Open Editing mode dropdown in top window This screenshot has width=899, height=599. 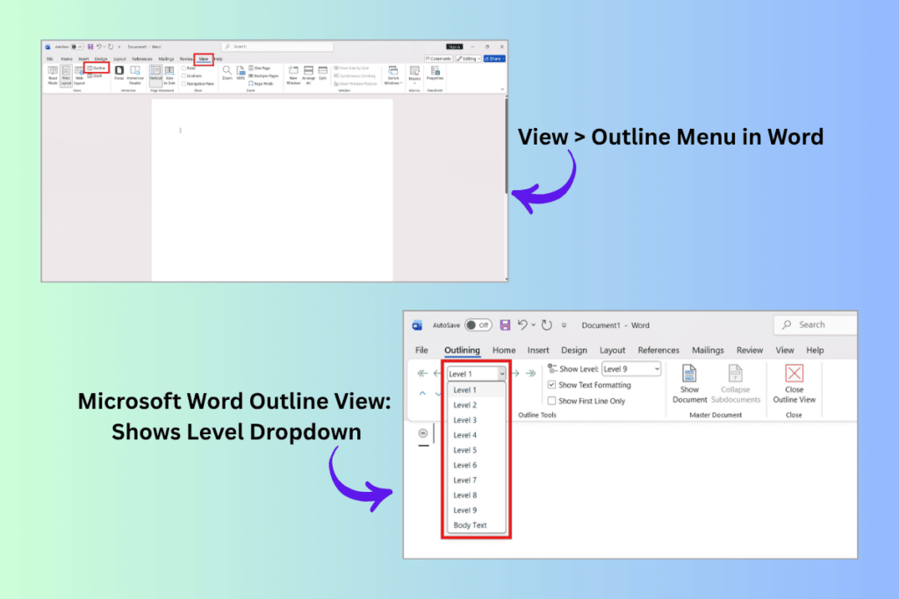[469, 59]
